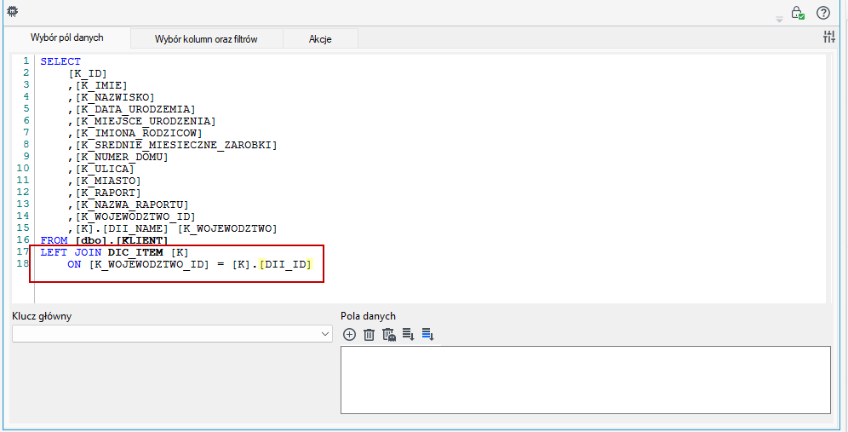Screen dimensions: 848x432
Task: Open help via the question mark icon
Action: tap(822, 13)
